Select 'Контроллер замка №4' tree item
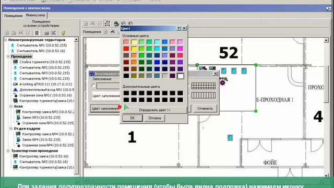 coord(48,134)
